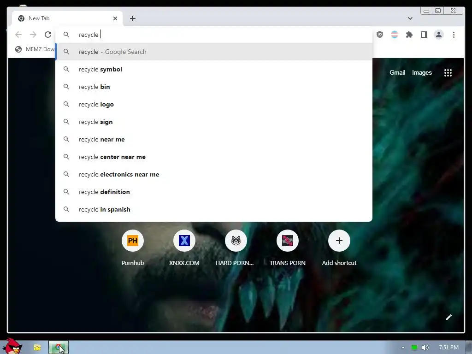Choose the 'recycle symbol' suggestion
Viewport: 472px width, 354px height.
(x=214, y=69)
